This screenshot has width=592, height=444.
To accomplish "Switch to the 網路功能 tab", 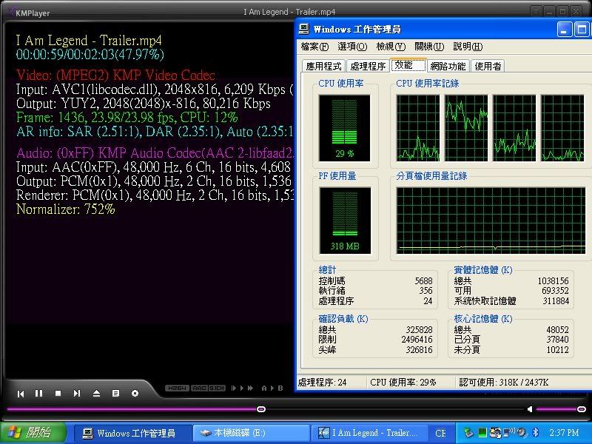I will (448, 66).
